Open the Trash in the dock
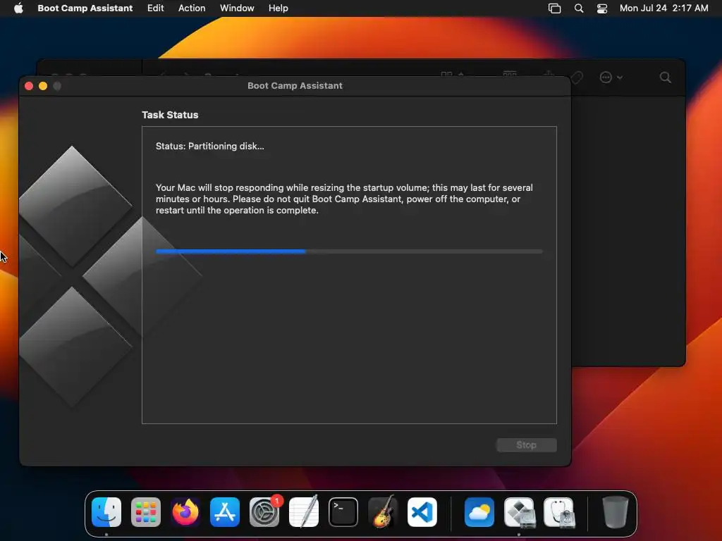722x541 pixels. (615, 512)
